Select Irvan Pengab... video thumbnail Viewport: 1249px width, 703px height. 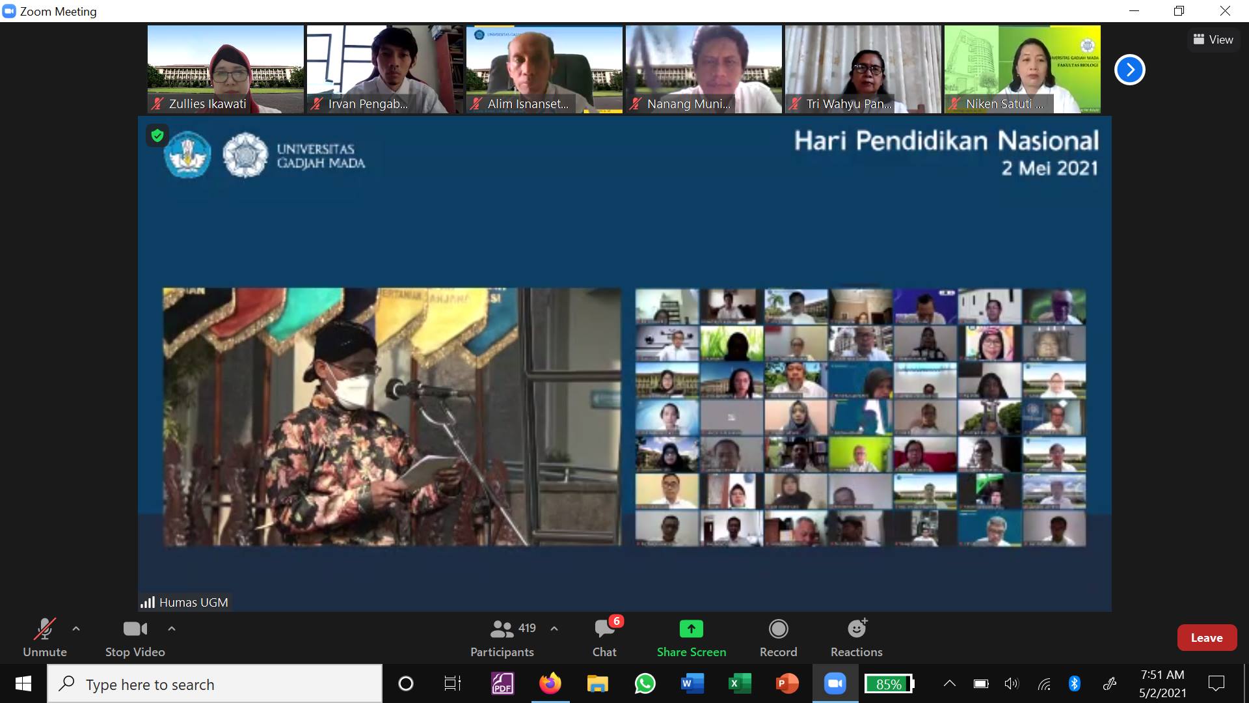[x=385, y=69]
